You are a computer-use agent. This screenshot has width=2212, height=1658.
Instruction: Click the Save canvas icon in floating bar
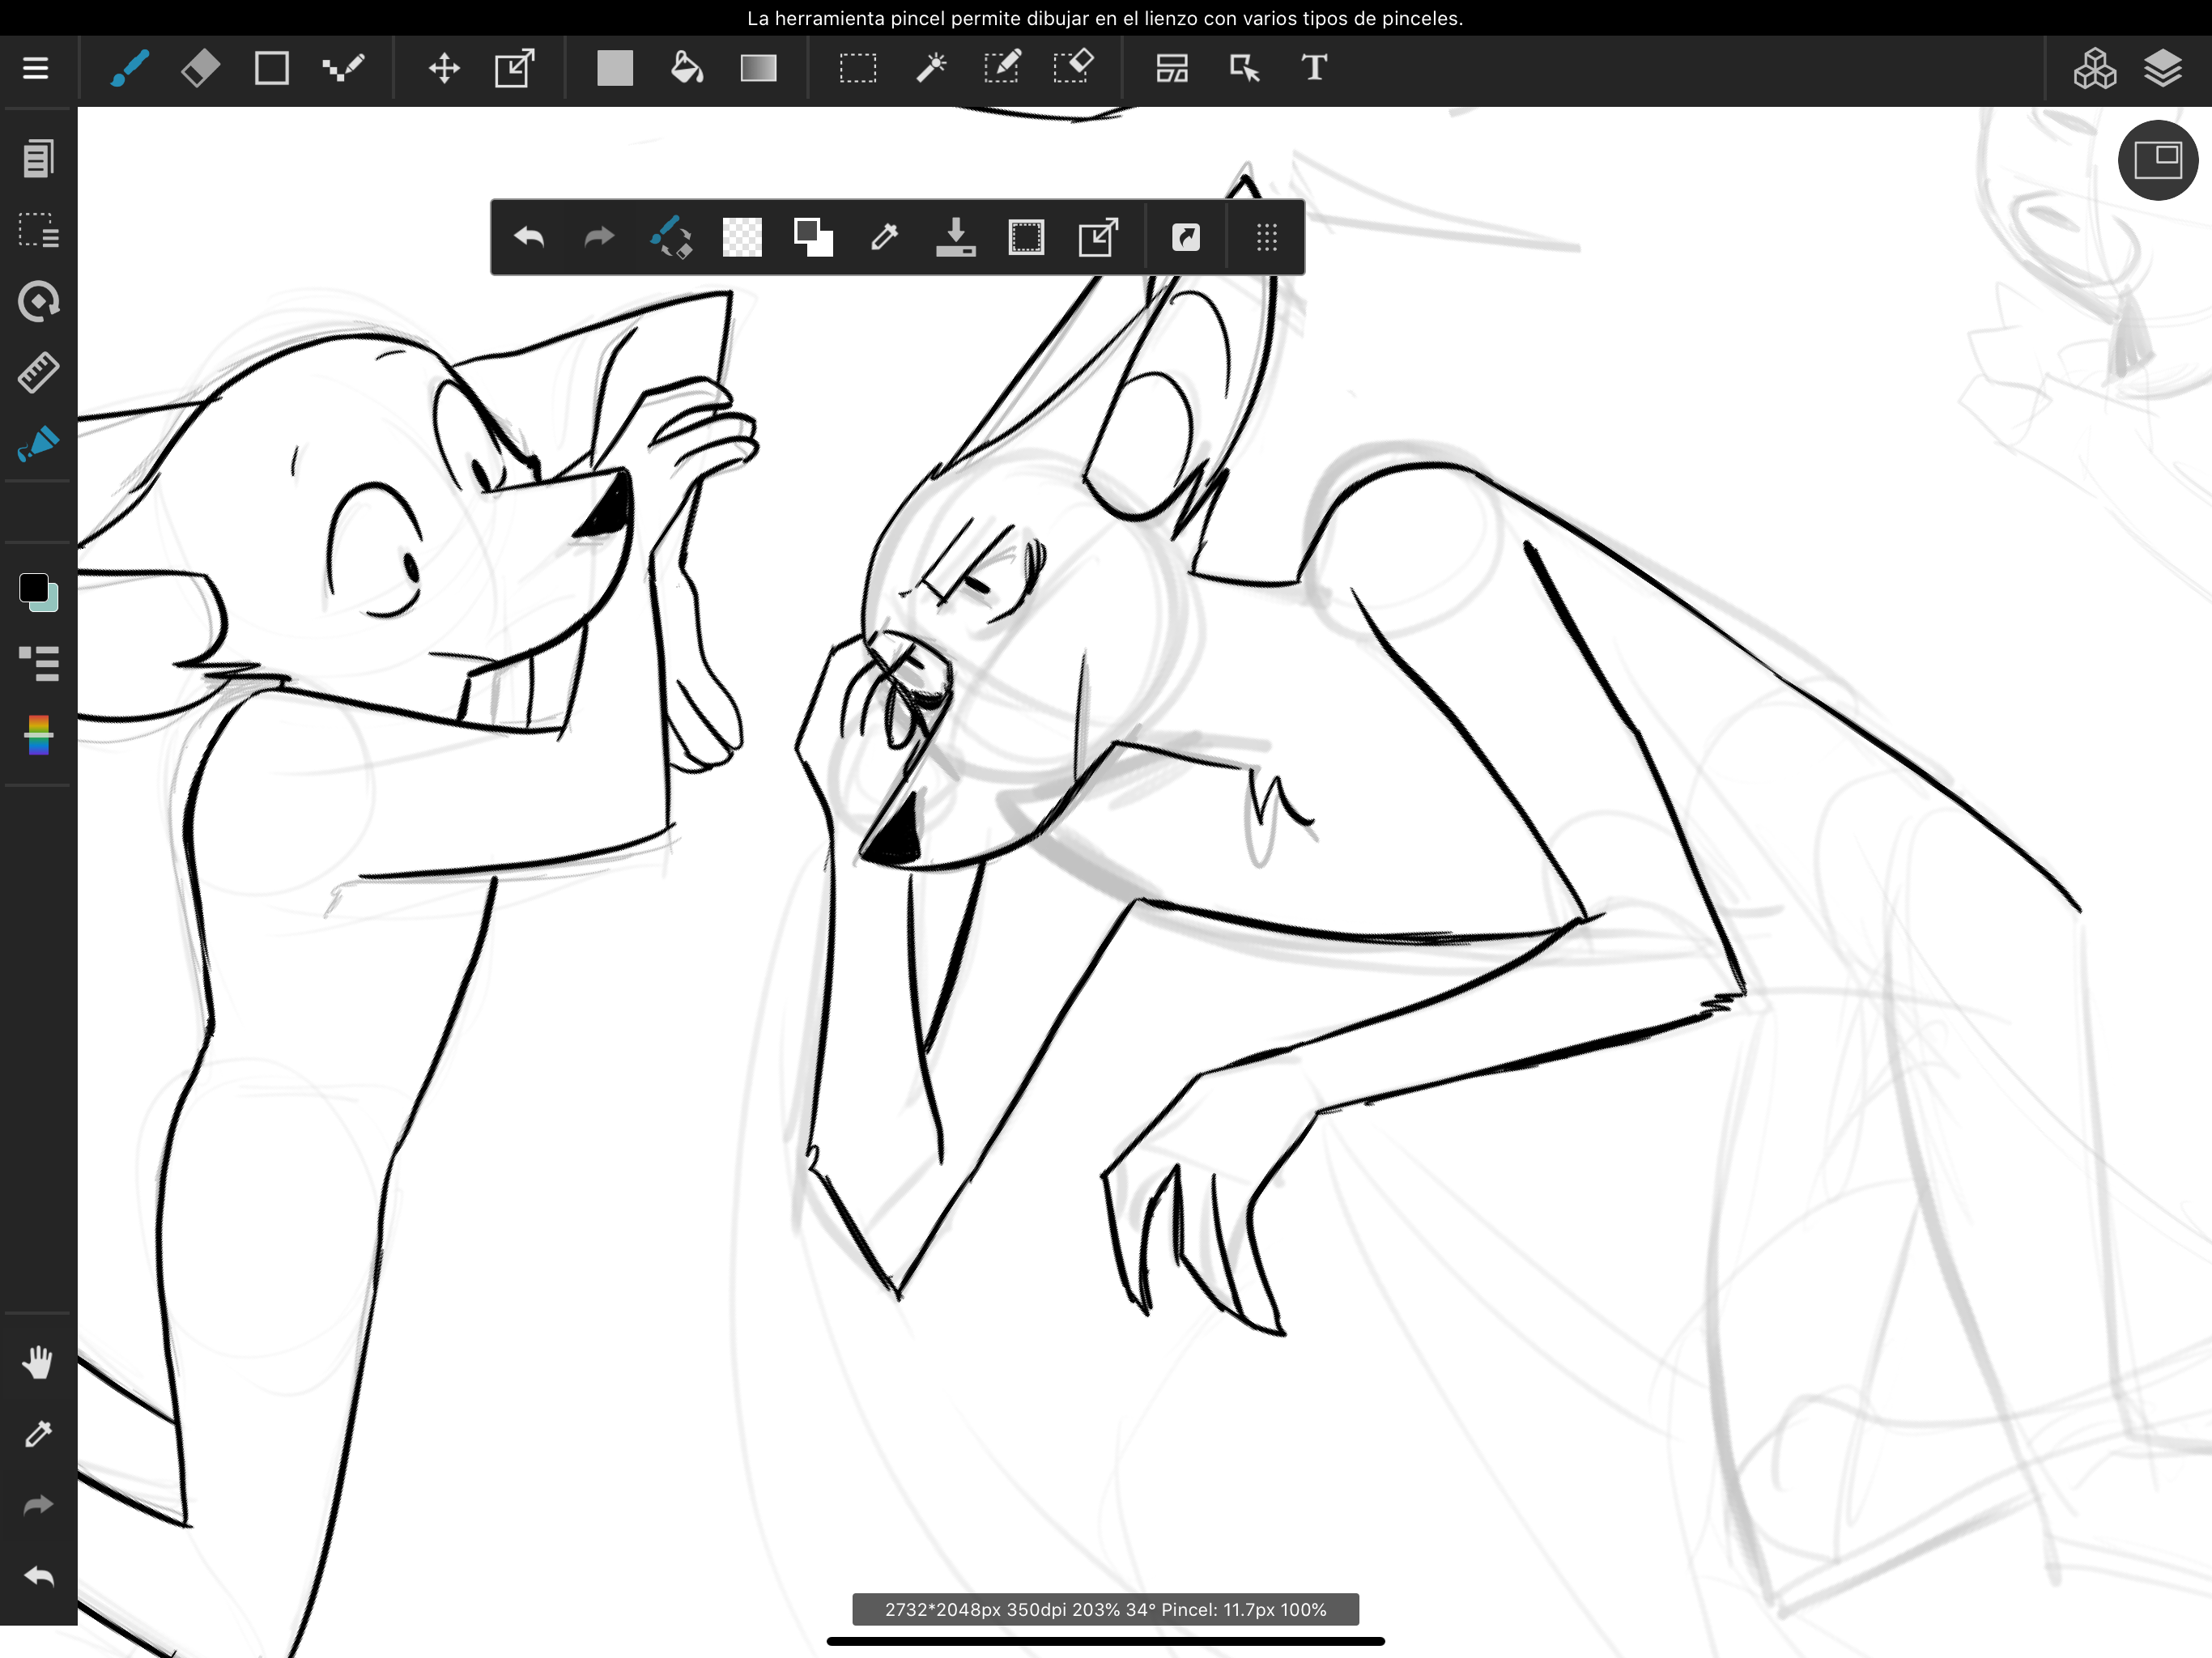tap(955, 238)
